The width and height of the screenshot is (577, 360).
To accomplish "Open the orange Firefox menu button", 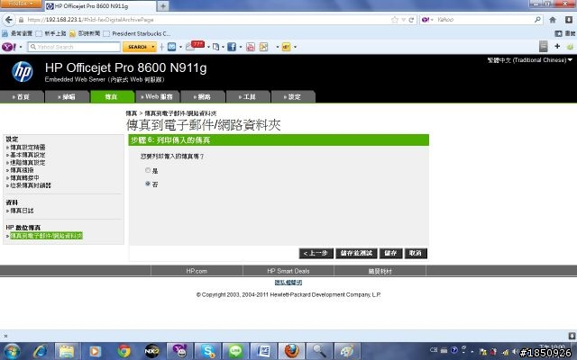I will pos(21,4).
